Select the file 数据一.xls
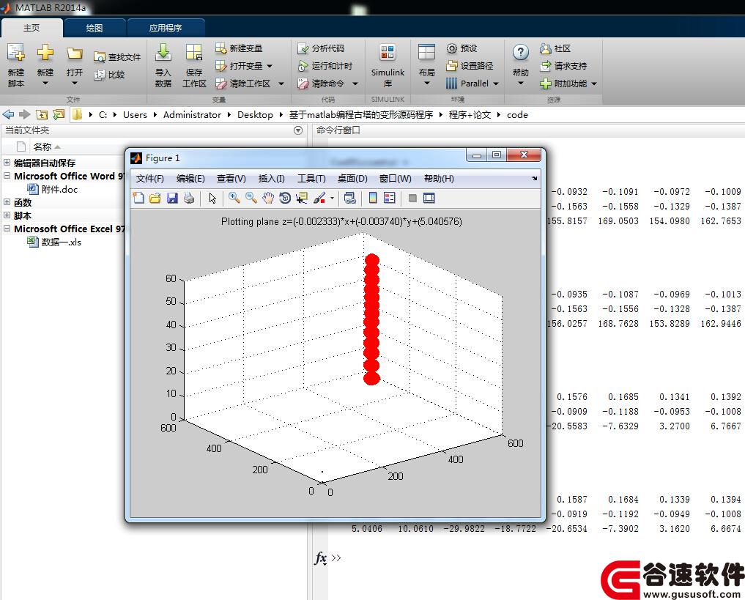This screenshot has height=600, width=745. coord(61,242)
